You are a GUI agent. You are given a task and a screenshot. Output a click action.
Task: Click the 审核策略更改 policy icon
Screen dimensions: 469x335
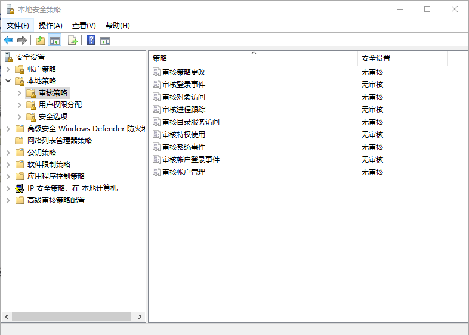point(156,72)
